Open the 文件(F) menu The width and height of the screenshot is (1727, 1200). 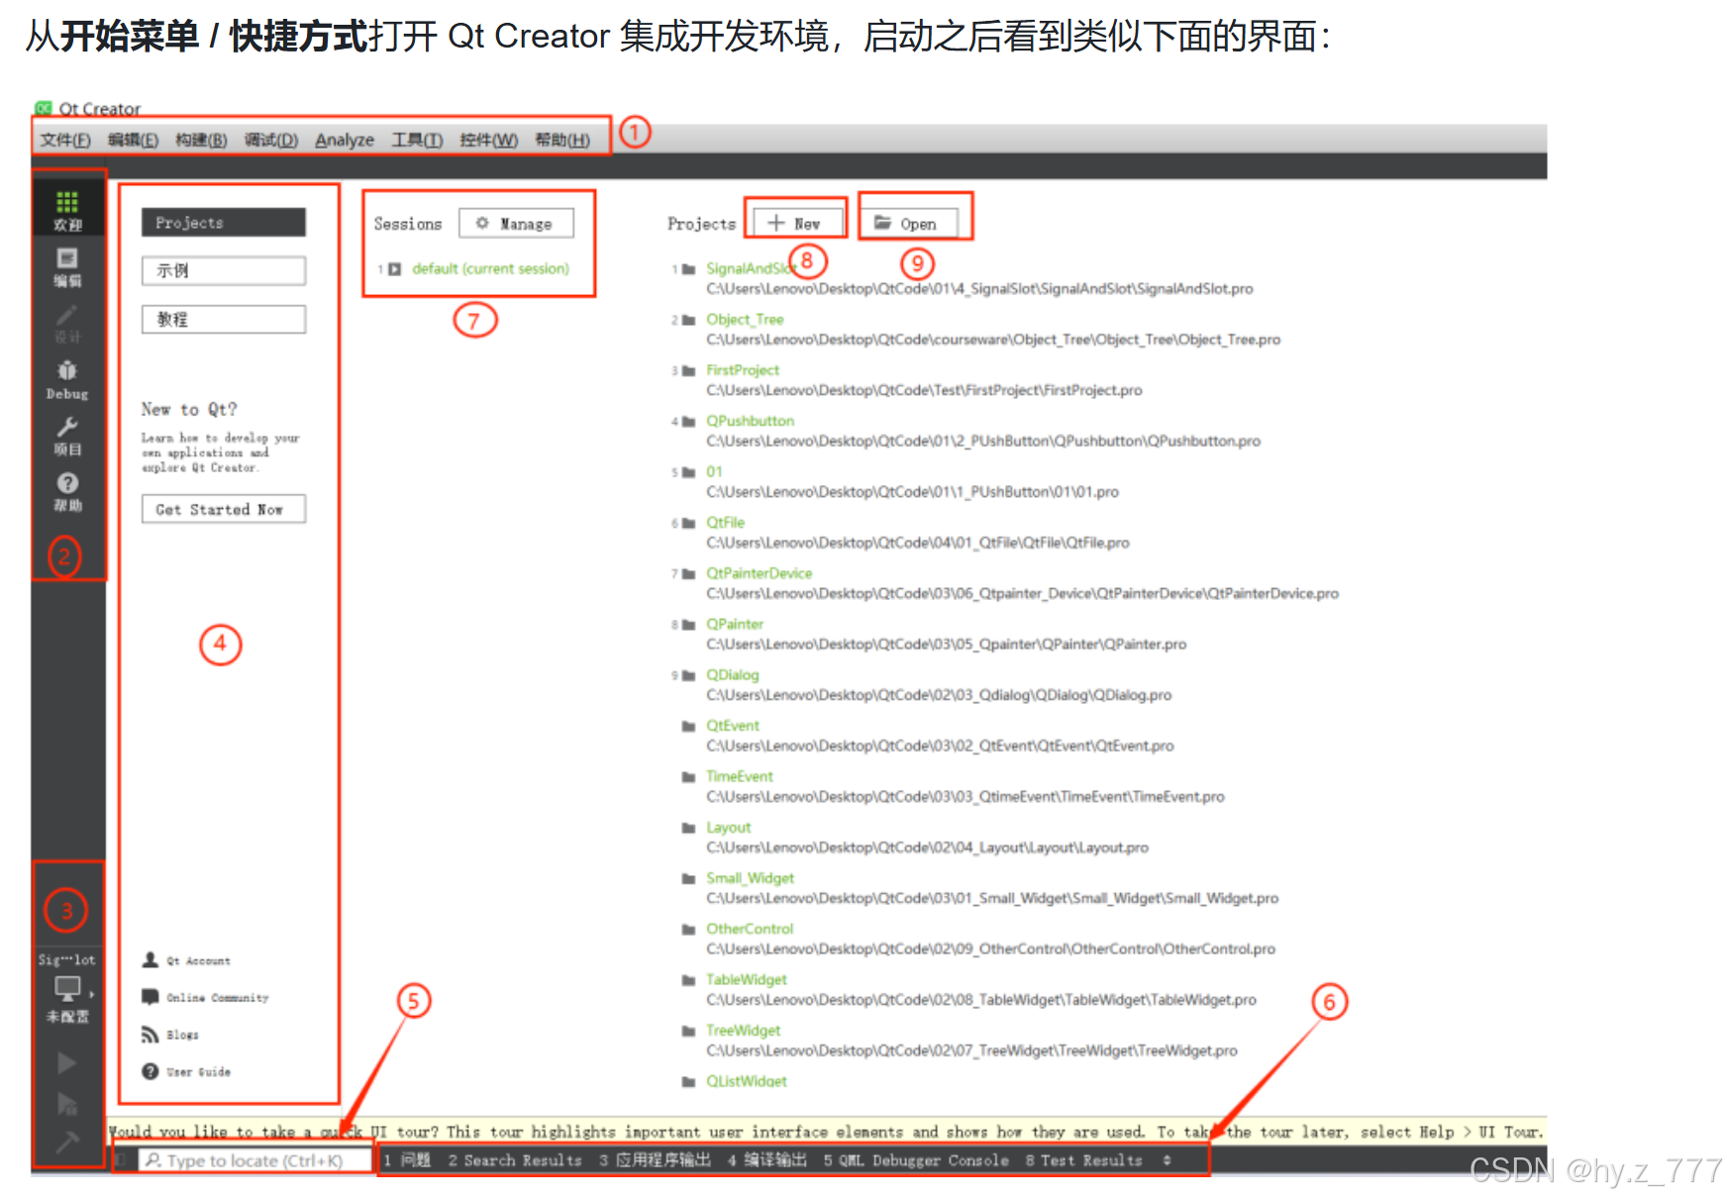tap(65, 140)
